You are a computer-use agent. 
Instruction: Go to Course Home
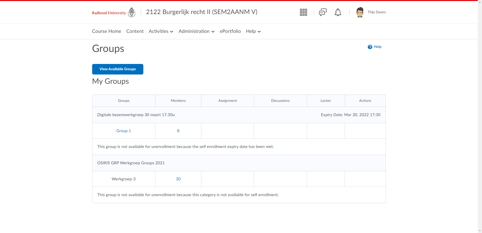click(x=106, y=31)
